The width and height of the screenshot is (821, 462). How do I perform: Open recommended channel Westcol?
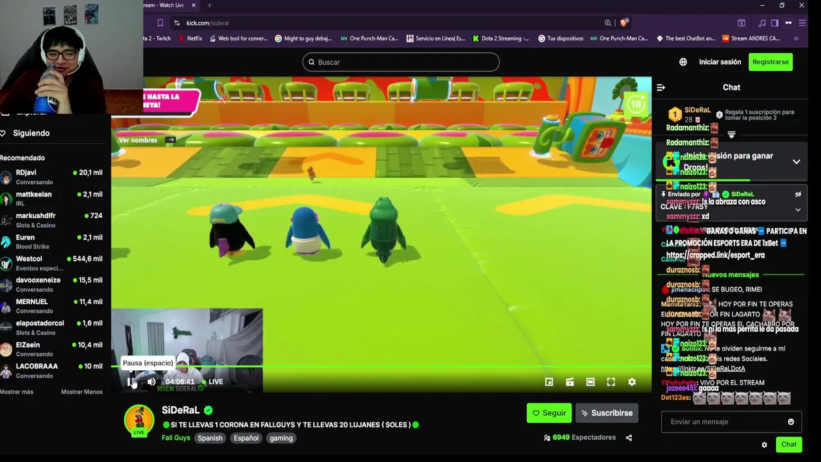[53, 263]
